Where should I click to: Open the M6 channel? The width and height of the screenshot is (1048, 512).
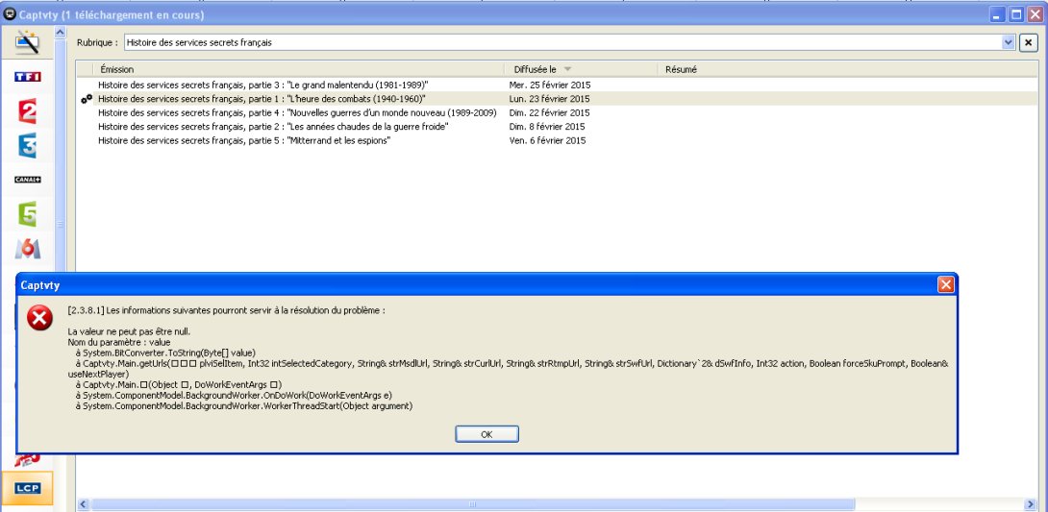tap(27, 249)
